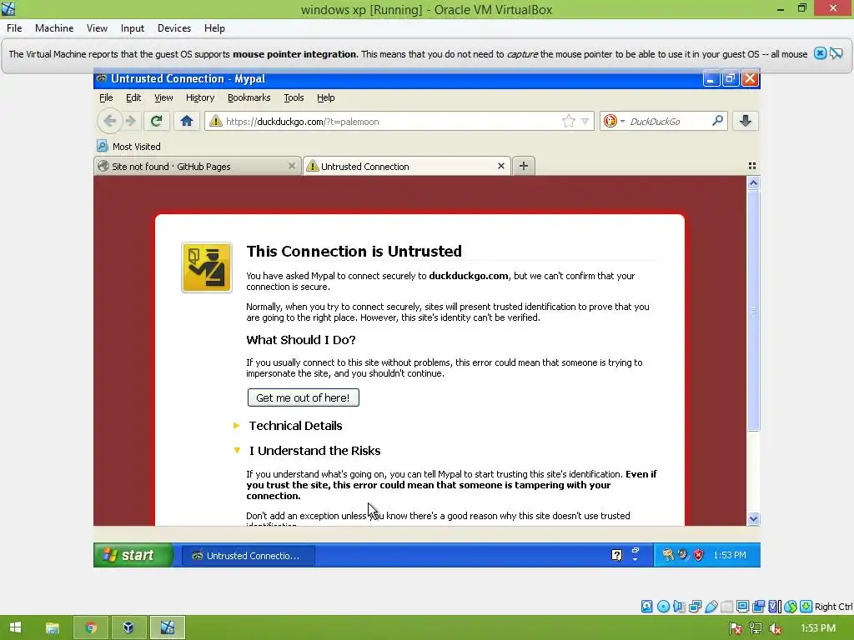Click the XP keys tray icon
The width and height of the screenshot is (854, 640).
[668, 554]
